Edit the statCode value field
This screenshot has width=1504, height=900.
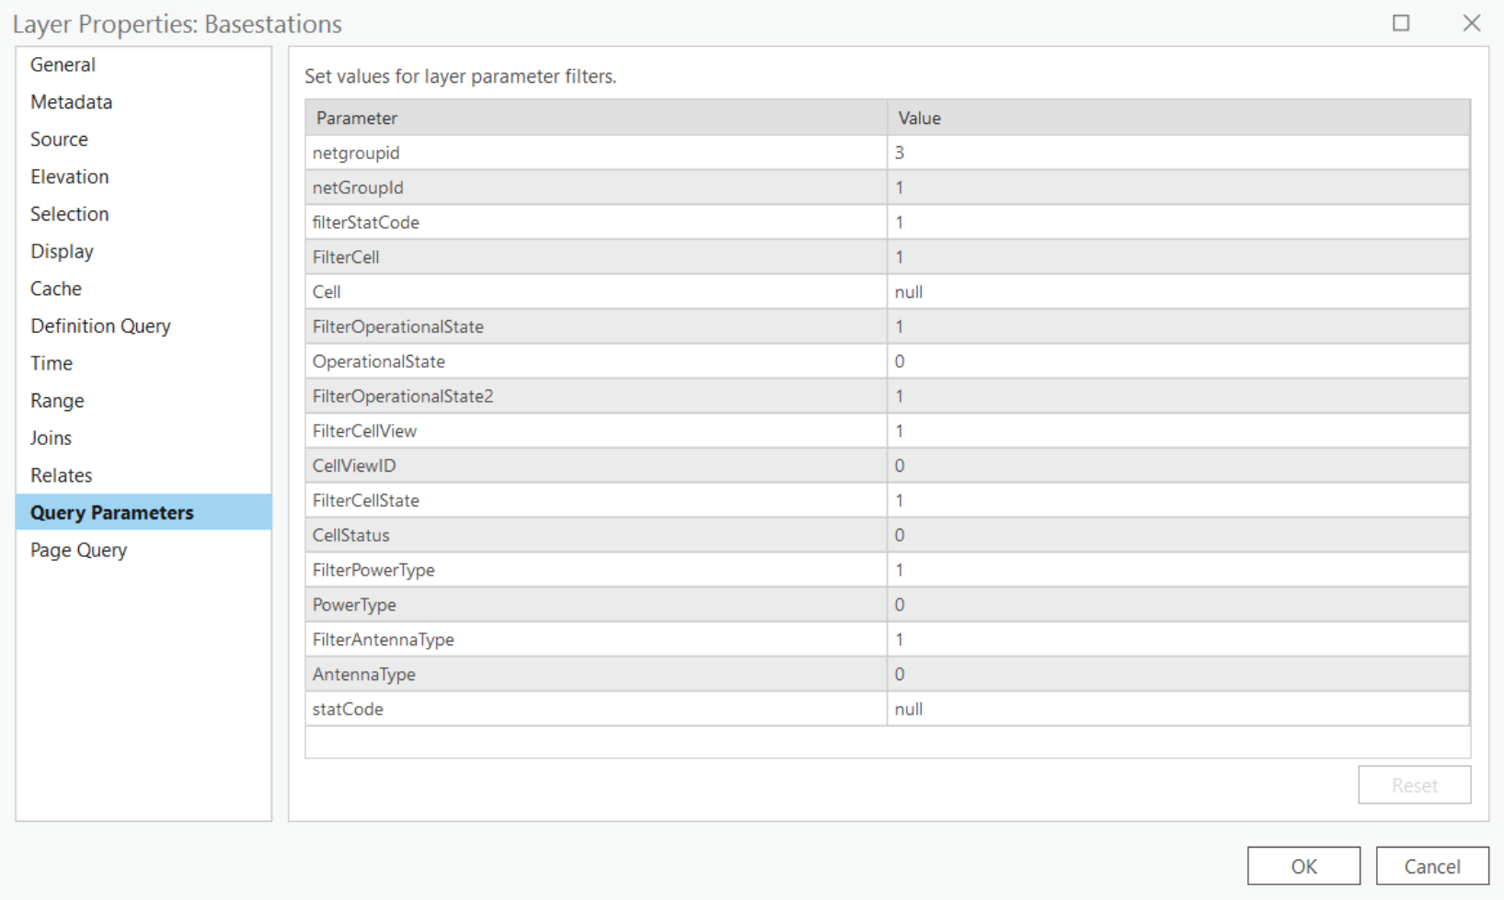pos(1177,709)
